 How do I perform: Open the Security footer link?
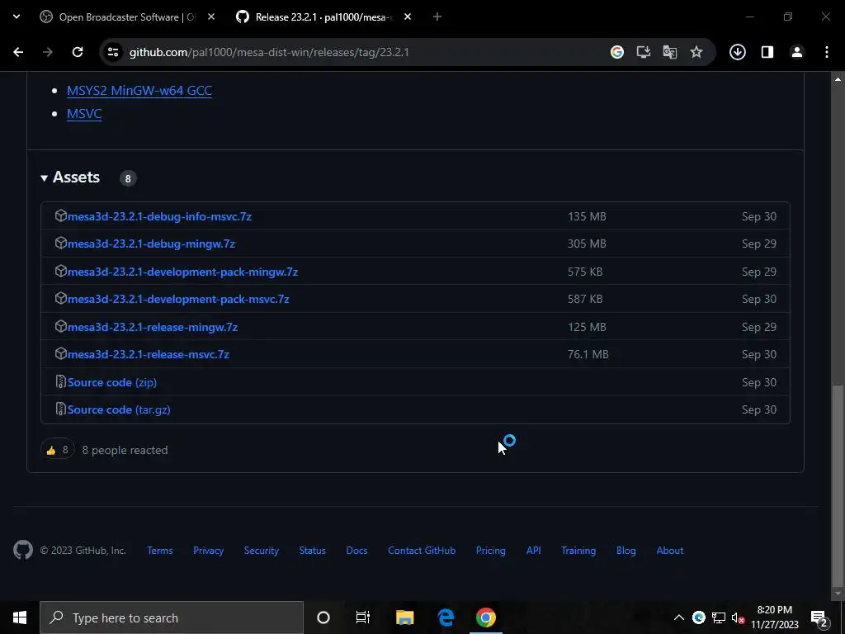(x=262, y=551)
